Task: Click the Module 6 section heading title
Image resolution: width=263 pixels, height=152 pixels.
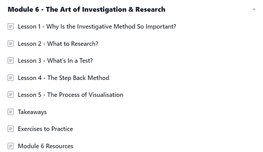Action: [x=87, y=9]
